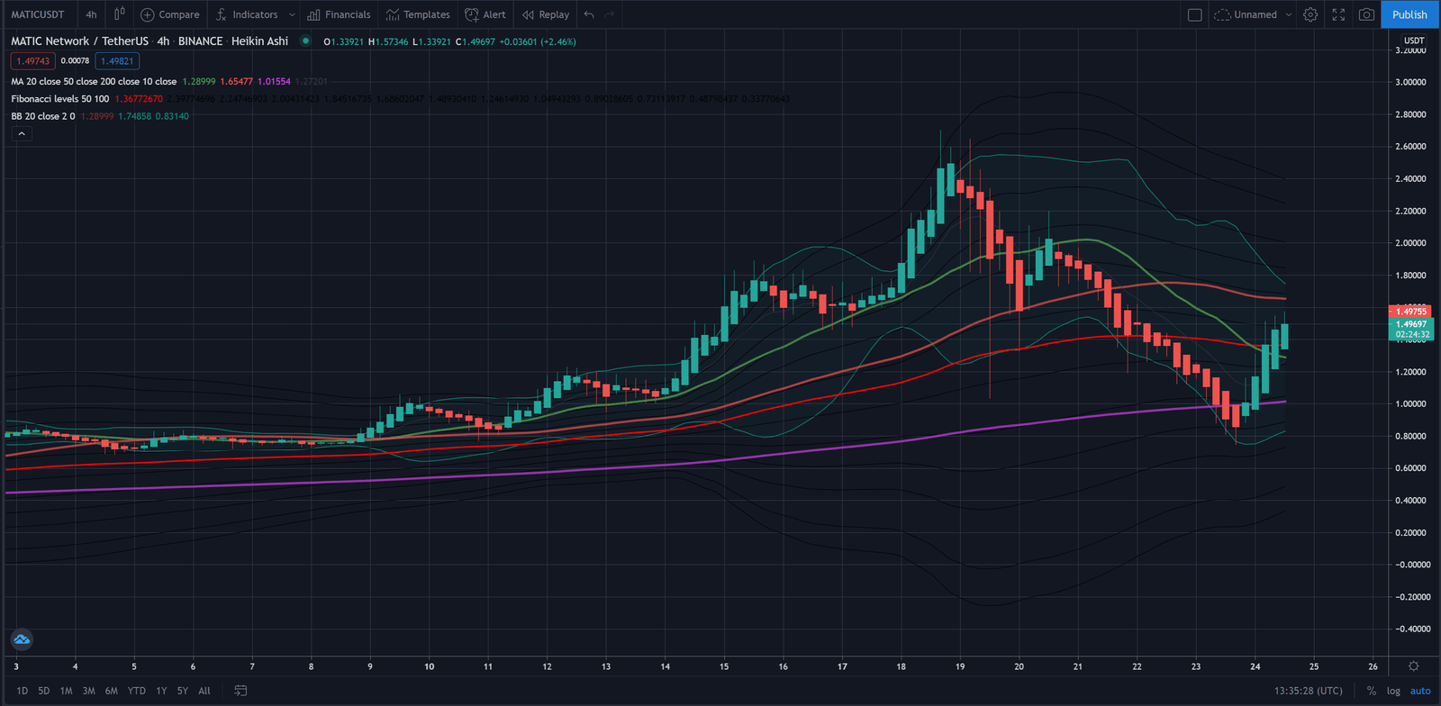Collapse the indicator legend with chevron
This screenshot has height=706, width=1441.
coord(22,133)
